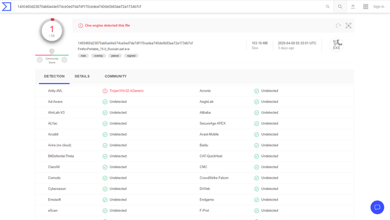Screen dimensions: 390x220
Task: Click the check icon in the Alibaba row
Action: [x=256, y=113]
